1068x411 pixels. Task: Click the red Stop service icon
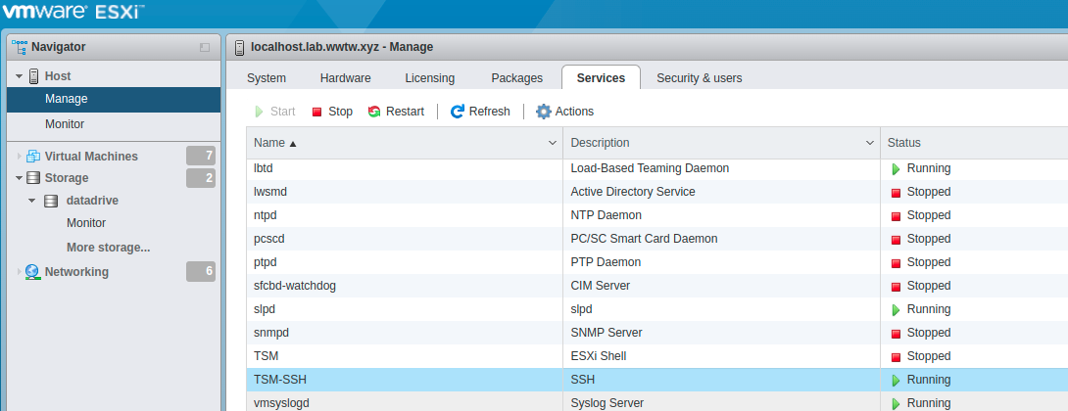coord(316,112)
